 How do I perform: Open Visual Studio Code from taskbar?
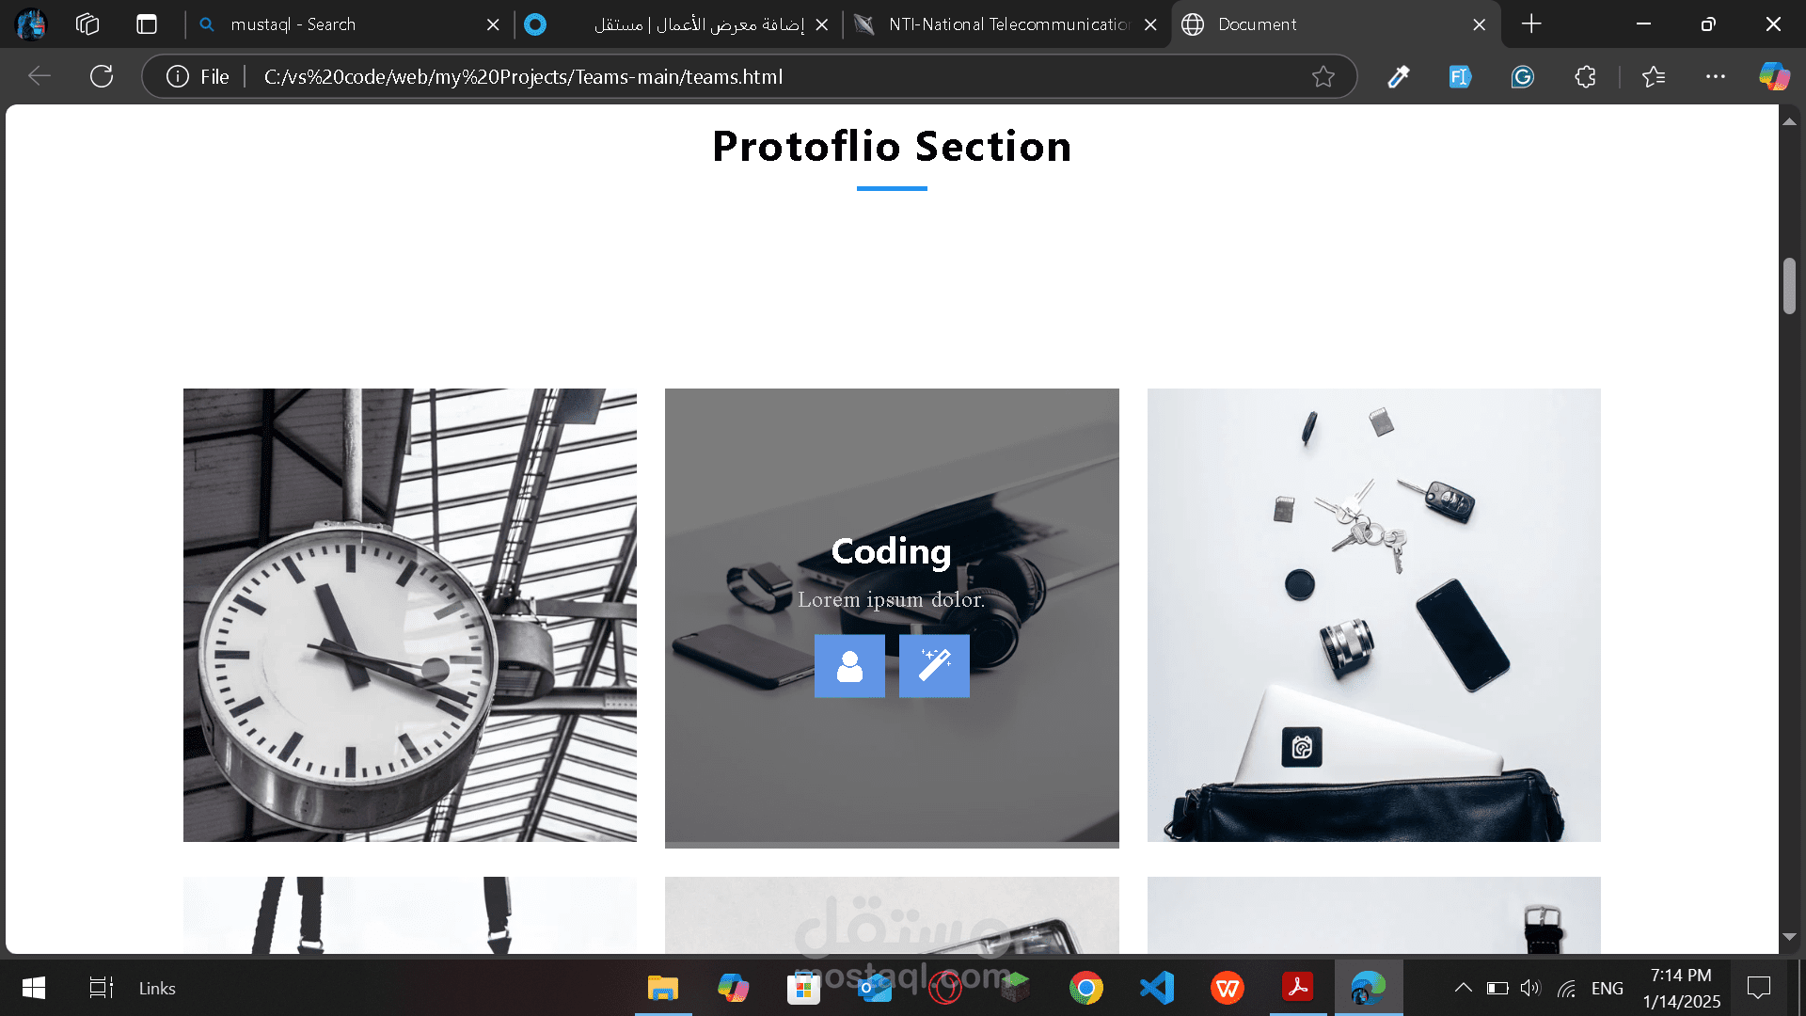(1157, 988)
